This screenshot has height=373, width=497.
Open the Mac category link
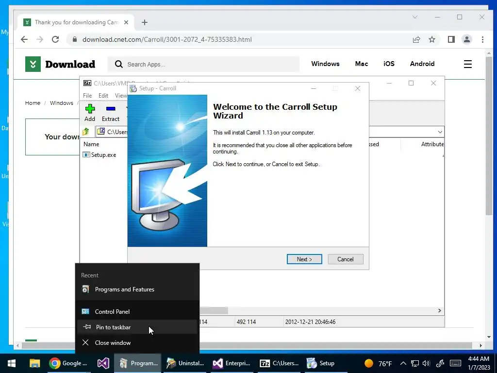pyautogui.click(x=361, y=64)
